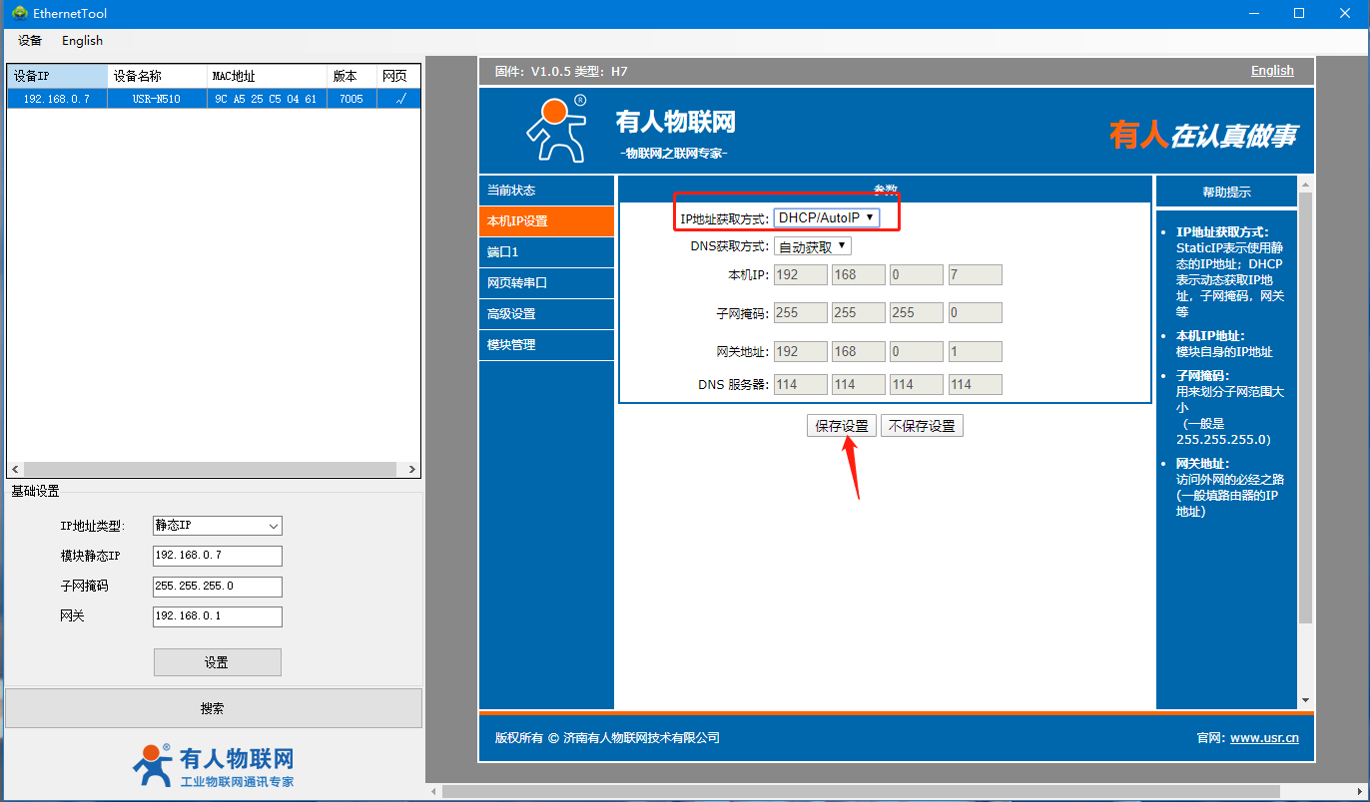This screenshot has width=1370, height=802.
Task: Open the English menu in menu bar
Action: 82,41
